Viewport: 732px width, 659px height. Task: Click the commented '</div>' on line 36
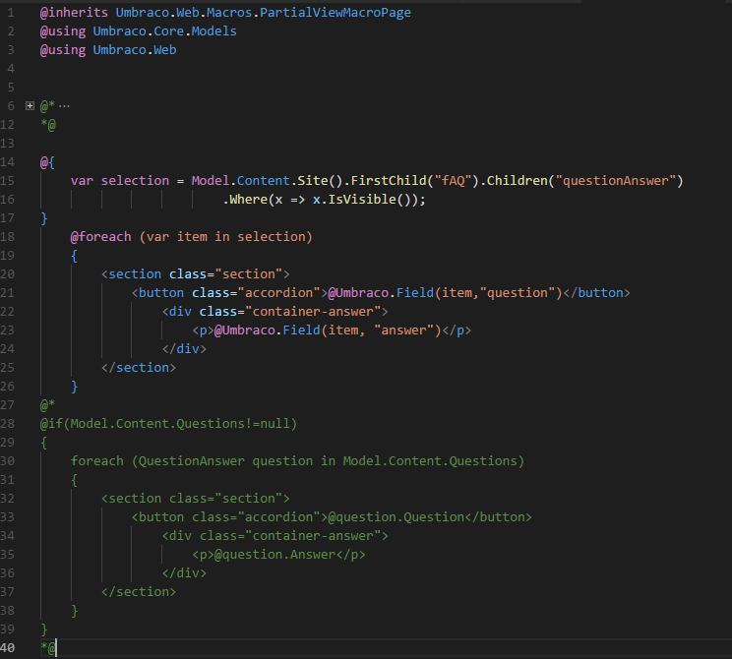184,572
